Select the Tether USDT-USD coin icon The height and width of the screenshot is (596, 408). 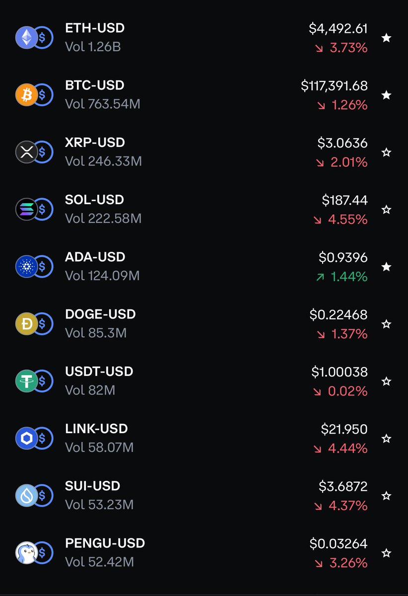click(x=27, y=381)
